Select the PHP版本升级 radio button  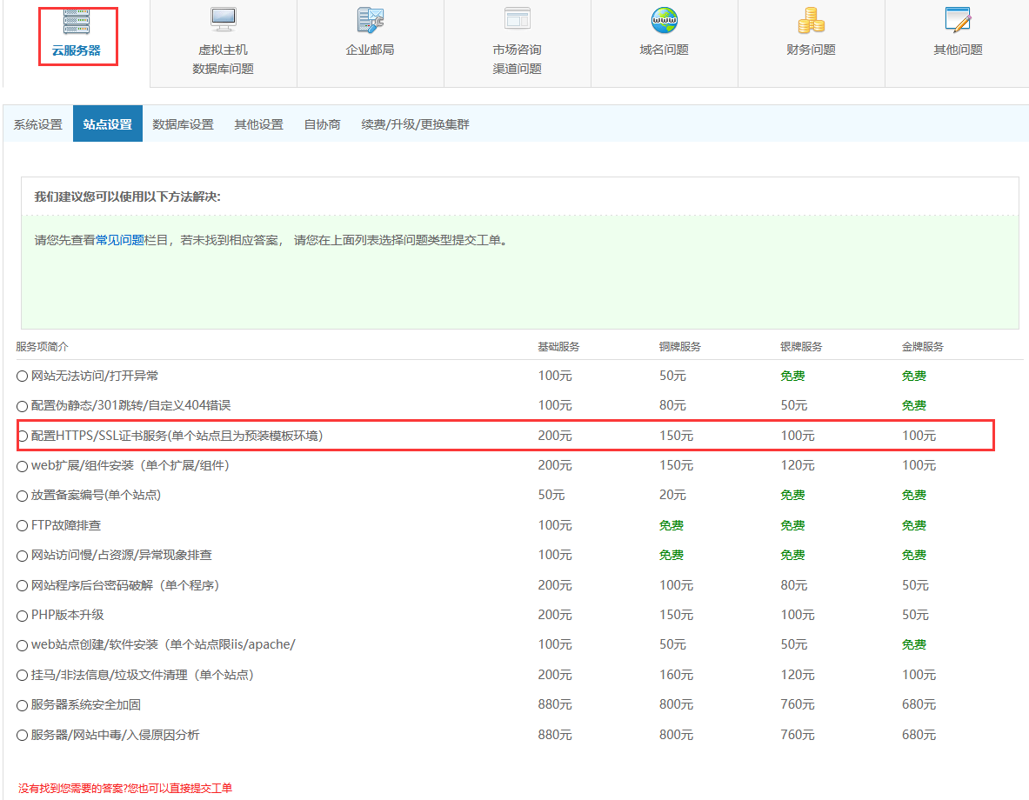23,616
